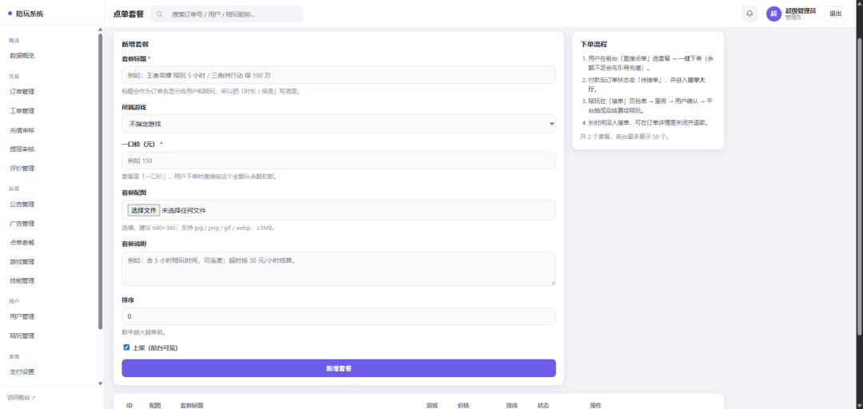Open 访问前台 link
The height and width of the screenshot is (409, 863).
tap(22, 398)
